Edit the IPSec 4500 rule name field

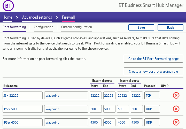22,122
